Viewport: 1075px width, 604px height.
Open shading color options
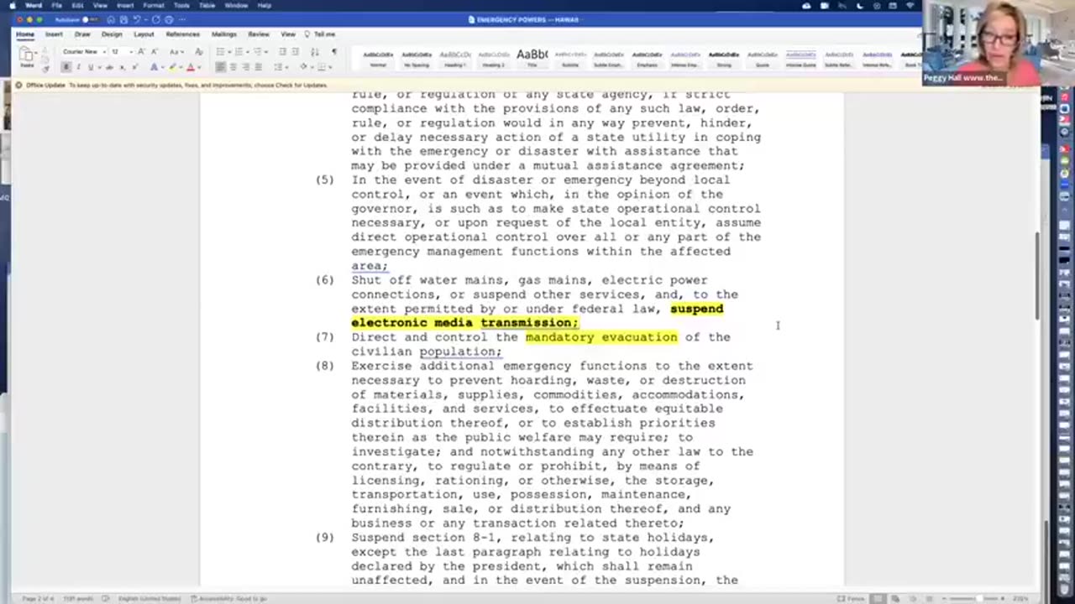(x=303, y=67)
